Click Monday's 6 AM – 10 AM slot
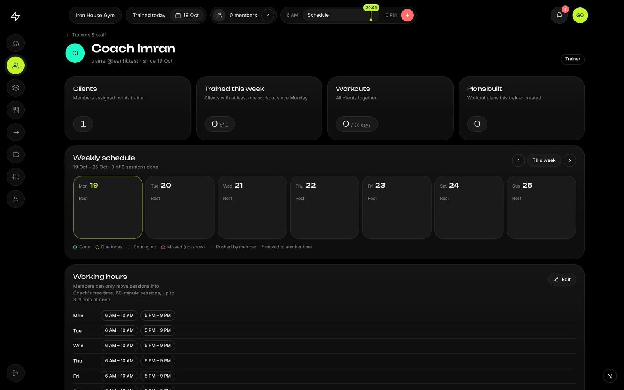This screenshot has width=624, height=390. point(119,315)
